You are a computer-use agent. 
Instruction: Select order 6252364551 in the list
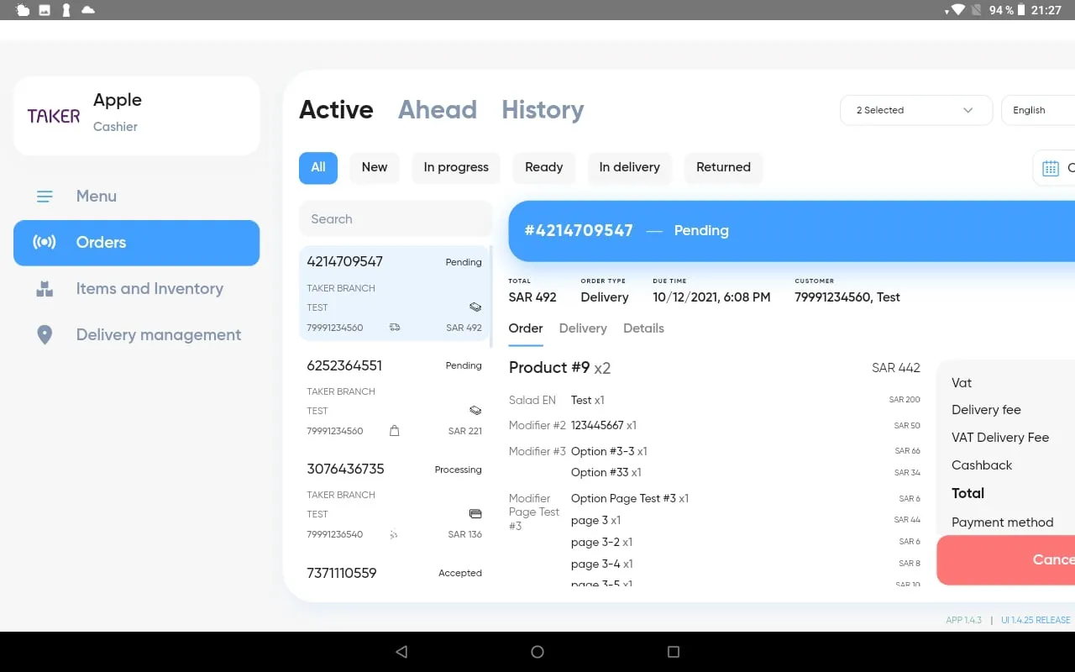coord(395,398)
